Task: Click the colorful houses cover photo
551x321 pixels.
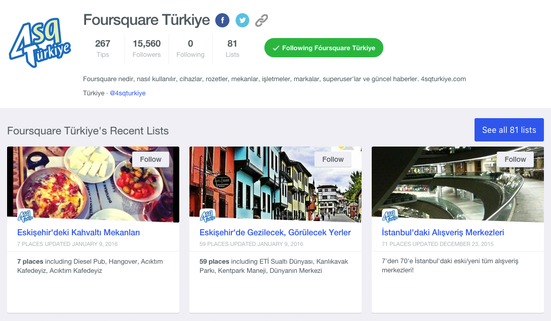Action: (x=275, y=185)
